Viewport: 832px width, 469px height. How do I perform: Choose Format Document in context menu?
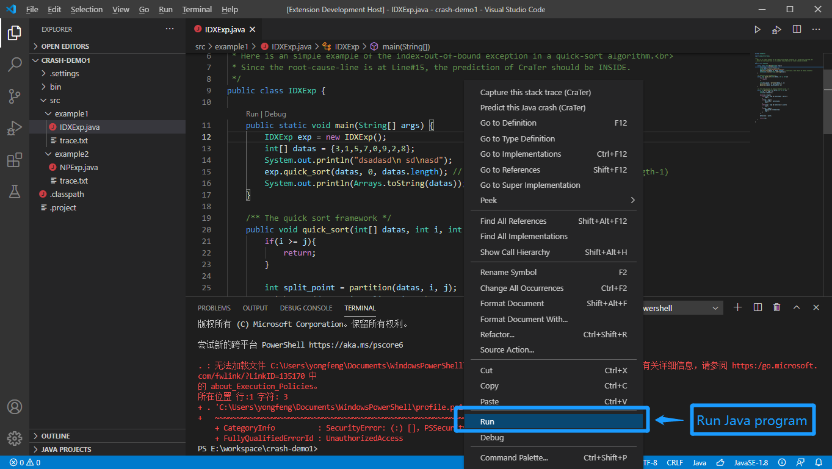click(x=554, y=303)
